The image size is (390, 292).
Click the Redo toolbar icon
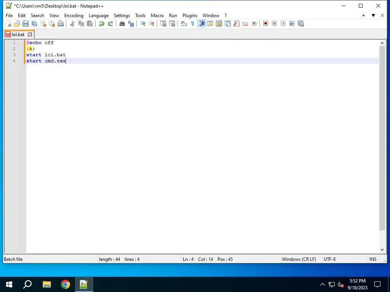click(x=110, y=24)
